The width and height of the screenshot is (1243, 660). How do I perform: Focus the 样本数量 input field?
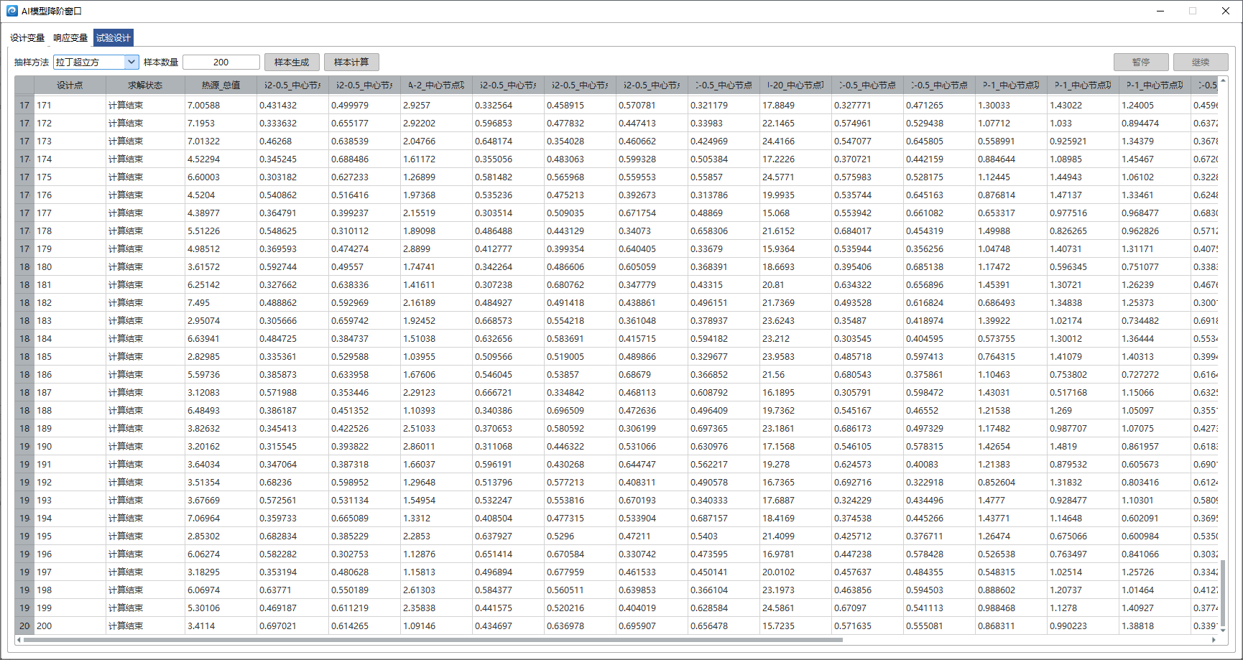click(x=221, y=62)
